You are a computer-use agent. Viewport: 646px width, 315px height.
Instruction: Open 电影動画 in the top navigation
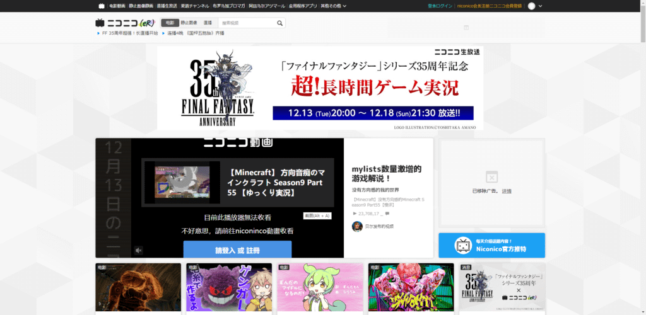[x=117, y=6]
